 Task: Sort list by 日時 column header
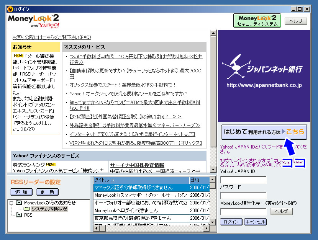click(199, 180)
